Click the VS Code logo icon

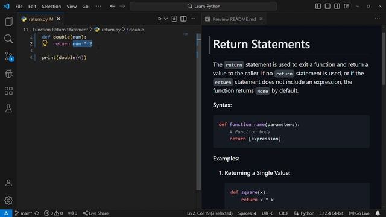6,6
